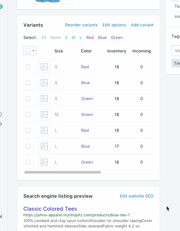Check the S Red variant checkbox
Screen dimensions: 180x231
(28, 67)
